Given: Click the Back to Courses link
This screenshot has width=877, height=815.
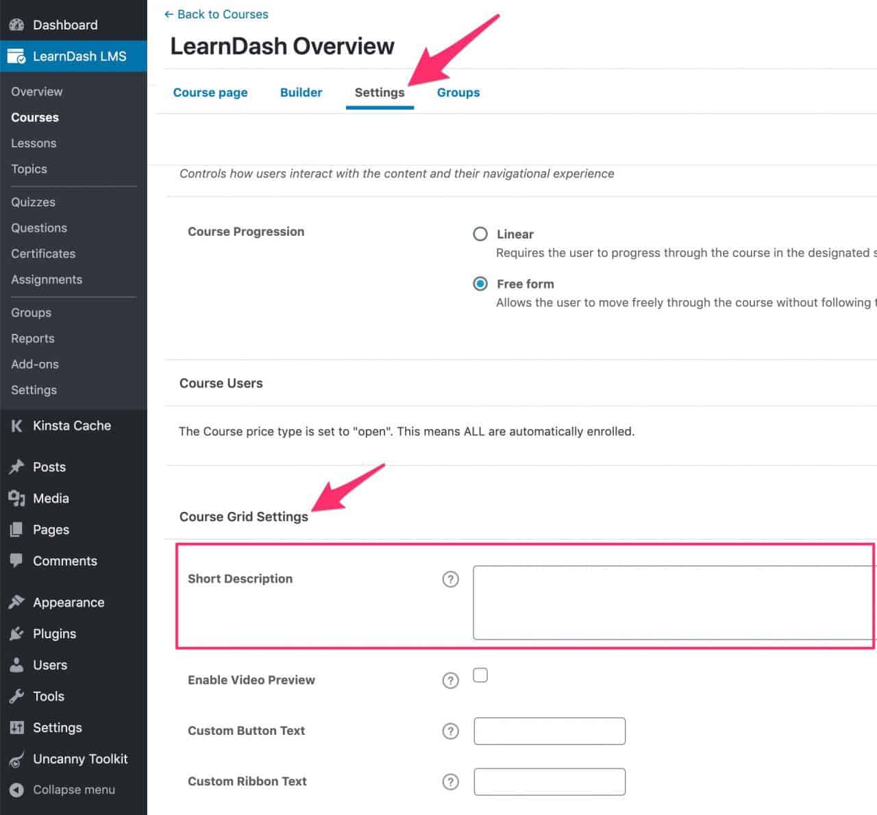Looking at the screenshot, I should (216, 14).
